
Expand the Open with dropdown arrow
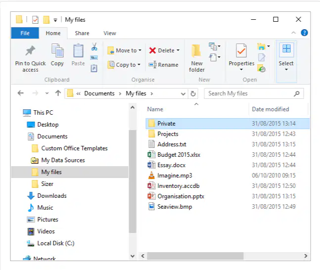click(269, 46)
